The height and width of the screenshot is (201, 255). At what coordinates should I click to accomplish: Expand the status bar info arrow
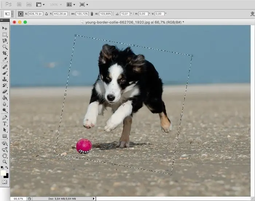click(x=94, y=198)
